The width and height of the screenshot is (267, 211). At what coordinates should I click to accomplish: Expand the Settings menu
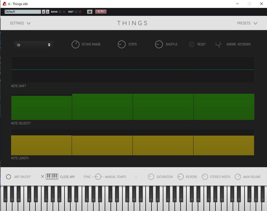click(20, 23)
